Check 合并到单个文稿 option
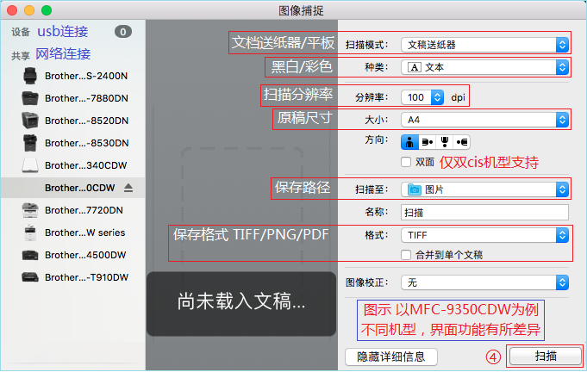The height and width of the screenshot is (372, 587). tap(406, 255)
